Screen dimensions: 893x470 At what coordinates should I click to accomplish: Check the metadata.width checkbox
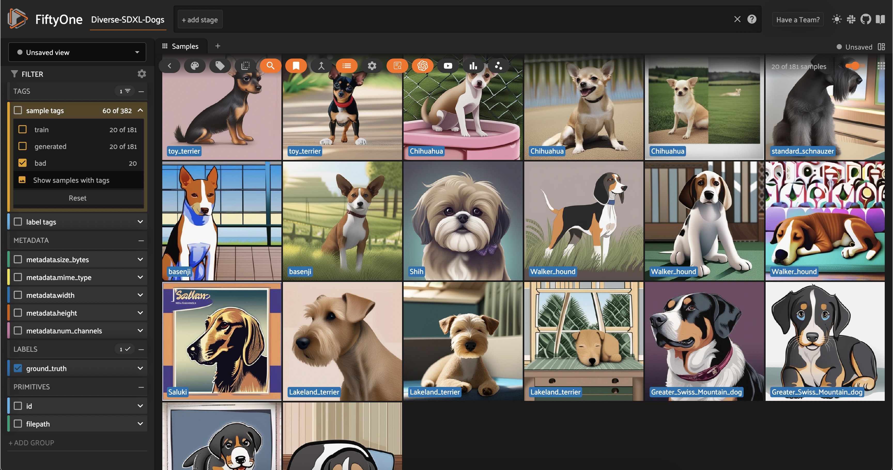coord(18,295)
